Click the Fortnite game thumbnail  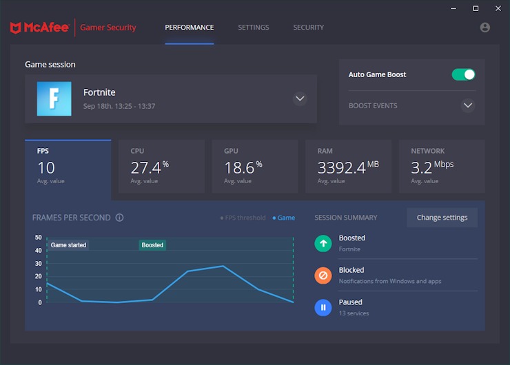coord(54,98)
